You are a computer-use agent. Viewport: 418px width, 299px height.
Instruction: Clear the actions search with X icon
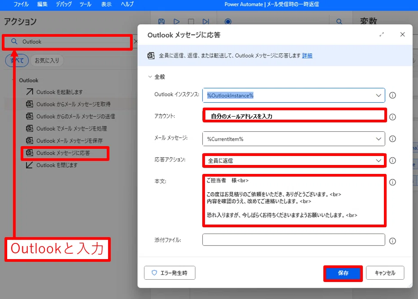coord(136,41)
